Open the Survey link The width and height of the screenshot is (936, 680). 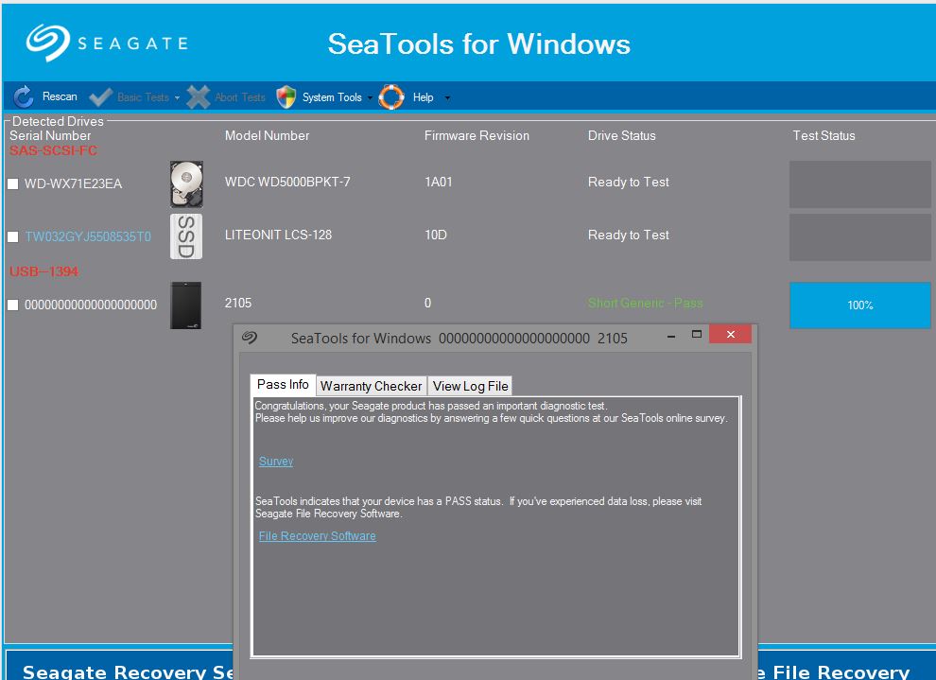pos(276,462)
